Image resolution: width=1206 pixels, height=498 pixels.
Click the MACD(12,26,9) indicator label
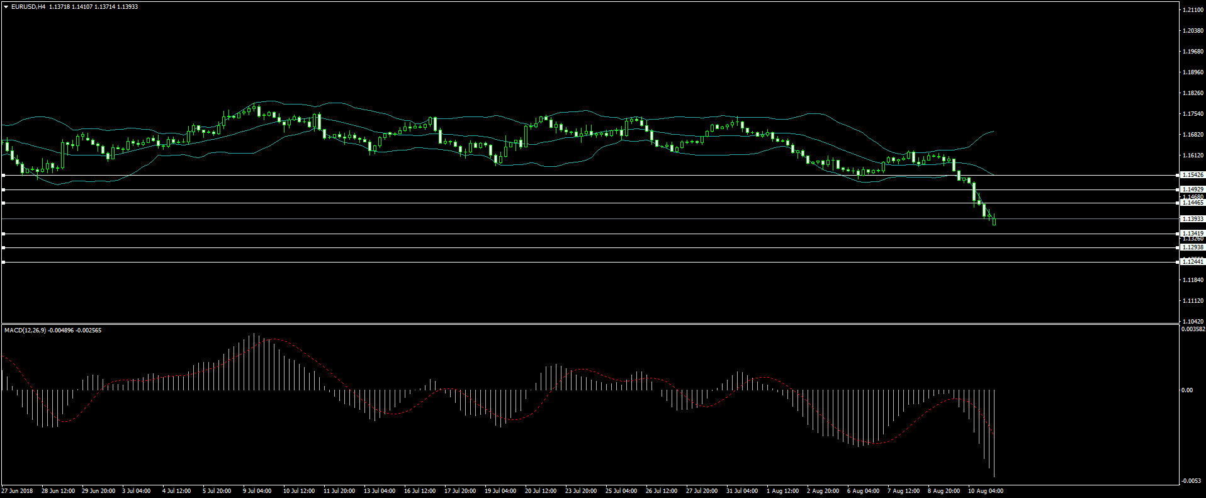(25, 331)
